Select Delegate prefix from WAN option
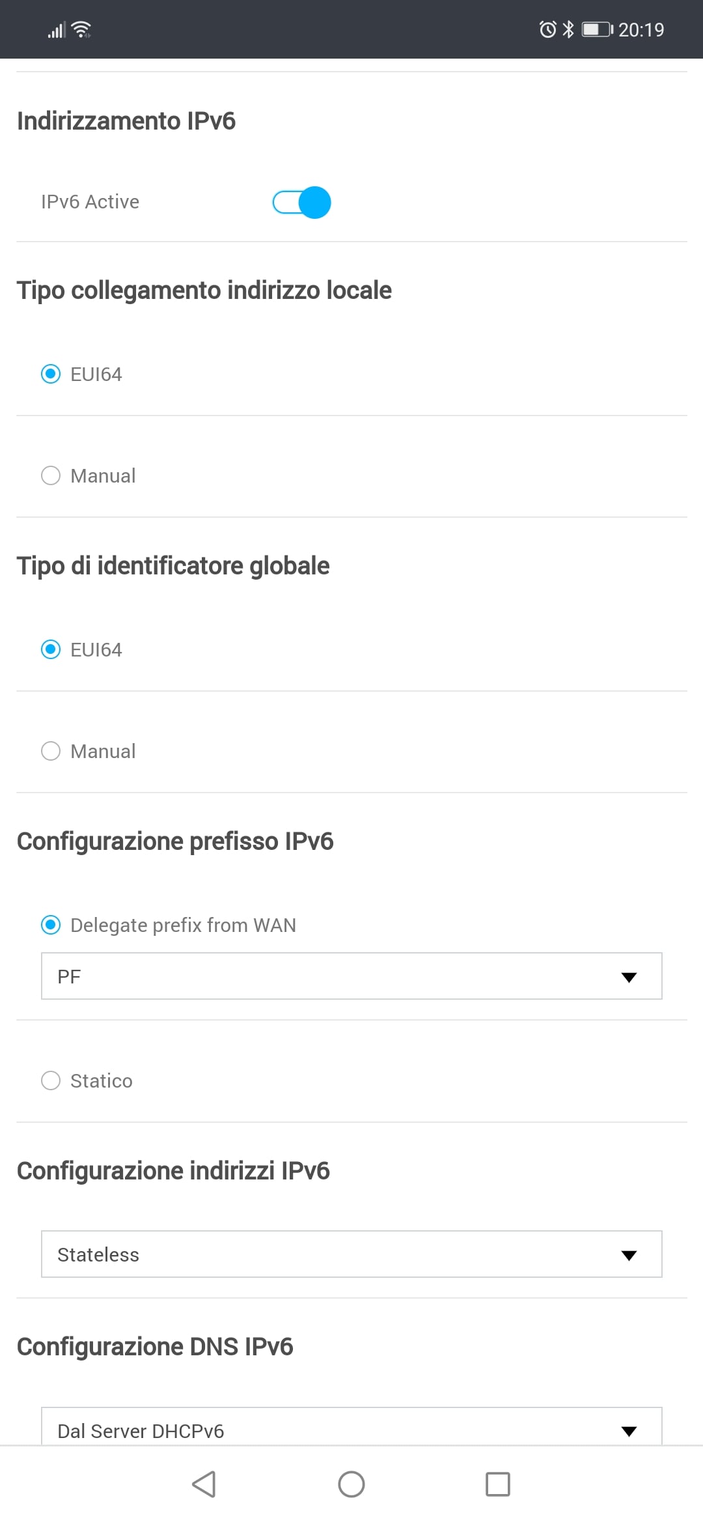The width and height of the screenshot is (703, 1524). click(x=51, y=925)
